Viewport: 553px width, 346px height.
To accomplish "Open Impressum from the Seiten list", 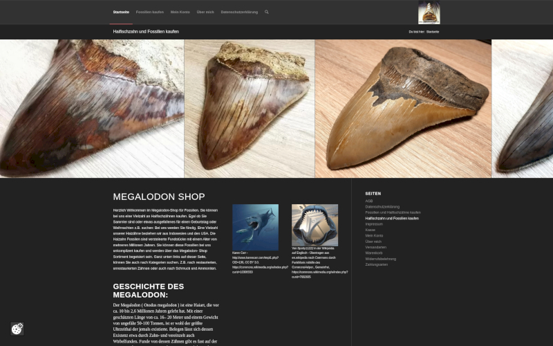I will [374, 224].
